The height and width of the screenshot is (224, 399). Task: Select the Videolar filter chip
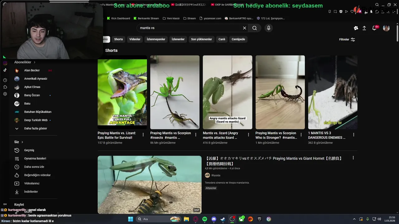(x=135, y=39)
